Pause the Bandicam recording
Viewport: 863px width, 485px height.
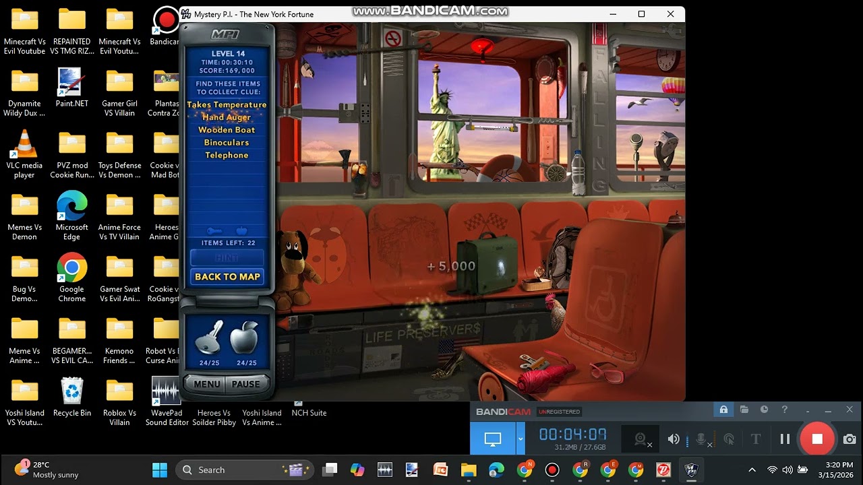[785, 439]
